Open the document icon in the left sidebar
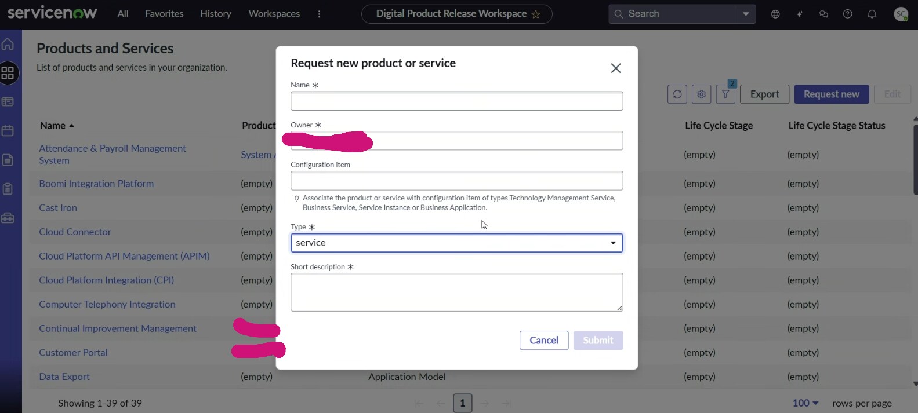918x413 pixels. pos(8,160)
